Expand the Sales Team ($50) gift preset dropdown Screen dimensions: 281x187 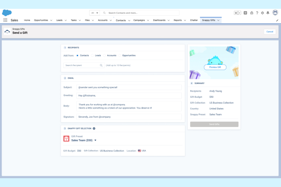pos(96,141)
